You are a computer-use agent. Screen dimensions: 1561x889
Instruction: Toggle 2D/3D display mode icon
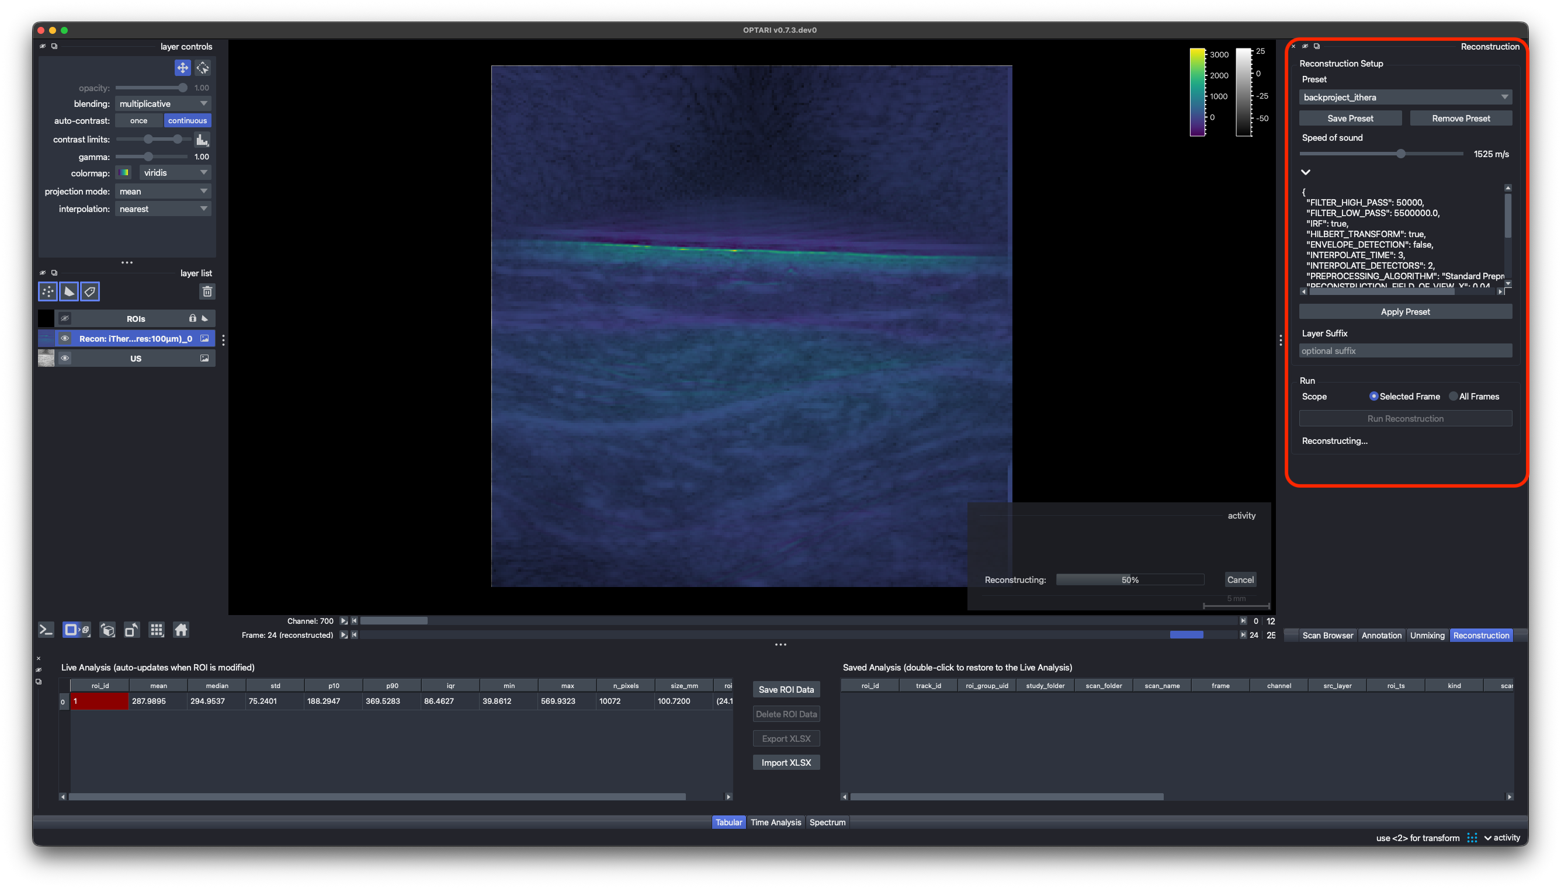(77, 630)
